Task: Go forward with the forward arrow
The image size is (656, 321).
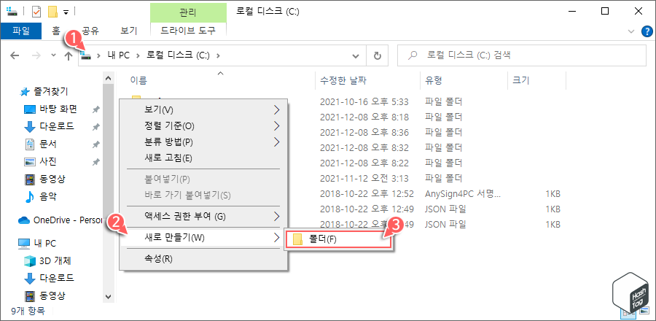Action: coord(37,55)
